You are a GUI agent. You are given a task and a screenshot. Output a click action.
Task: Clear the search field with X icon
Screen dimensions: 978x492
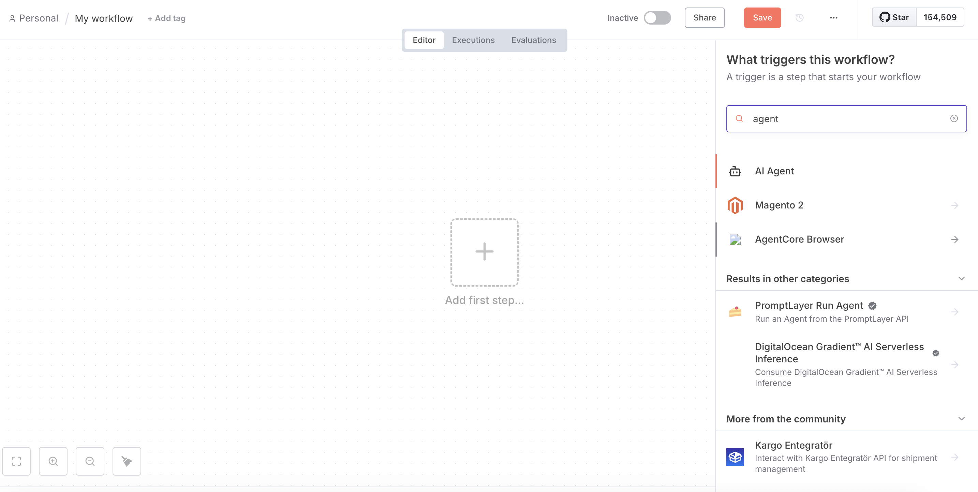coord(954,118)
